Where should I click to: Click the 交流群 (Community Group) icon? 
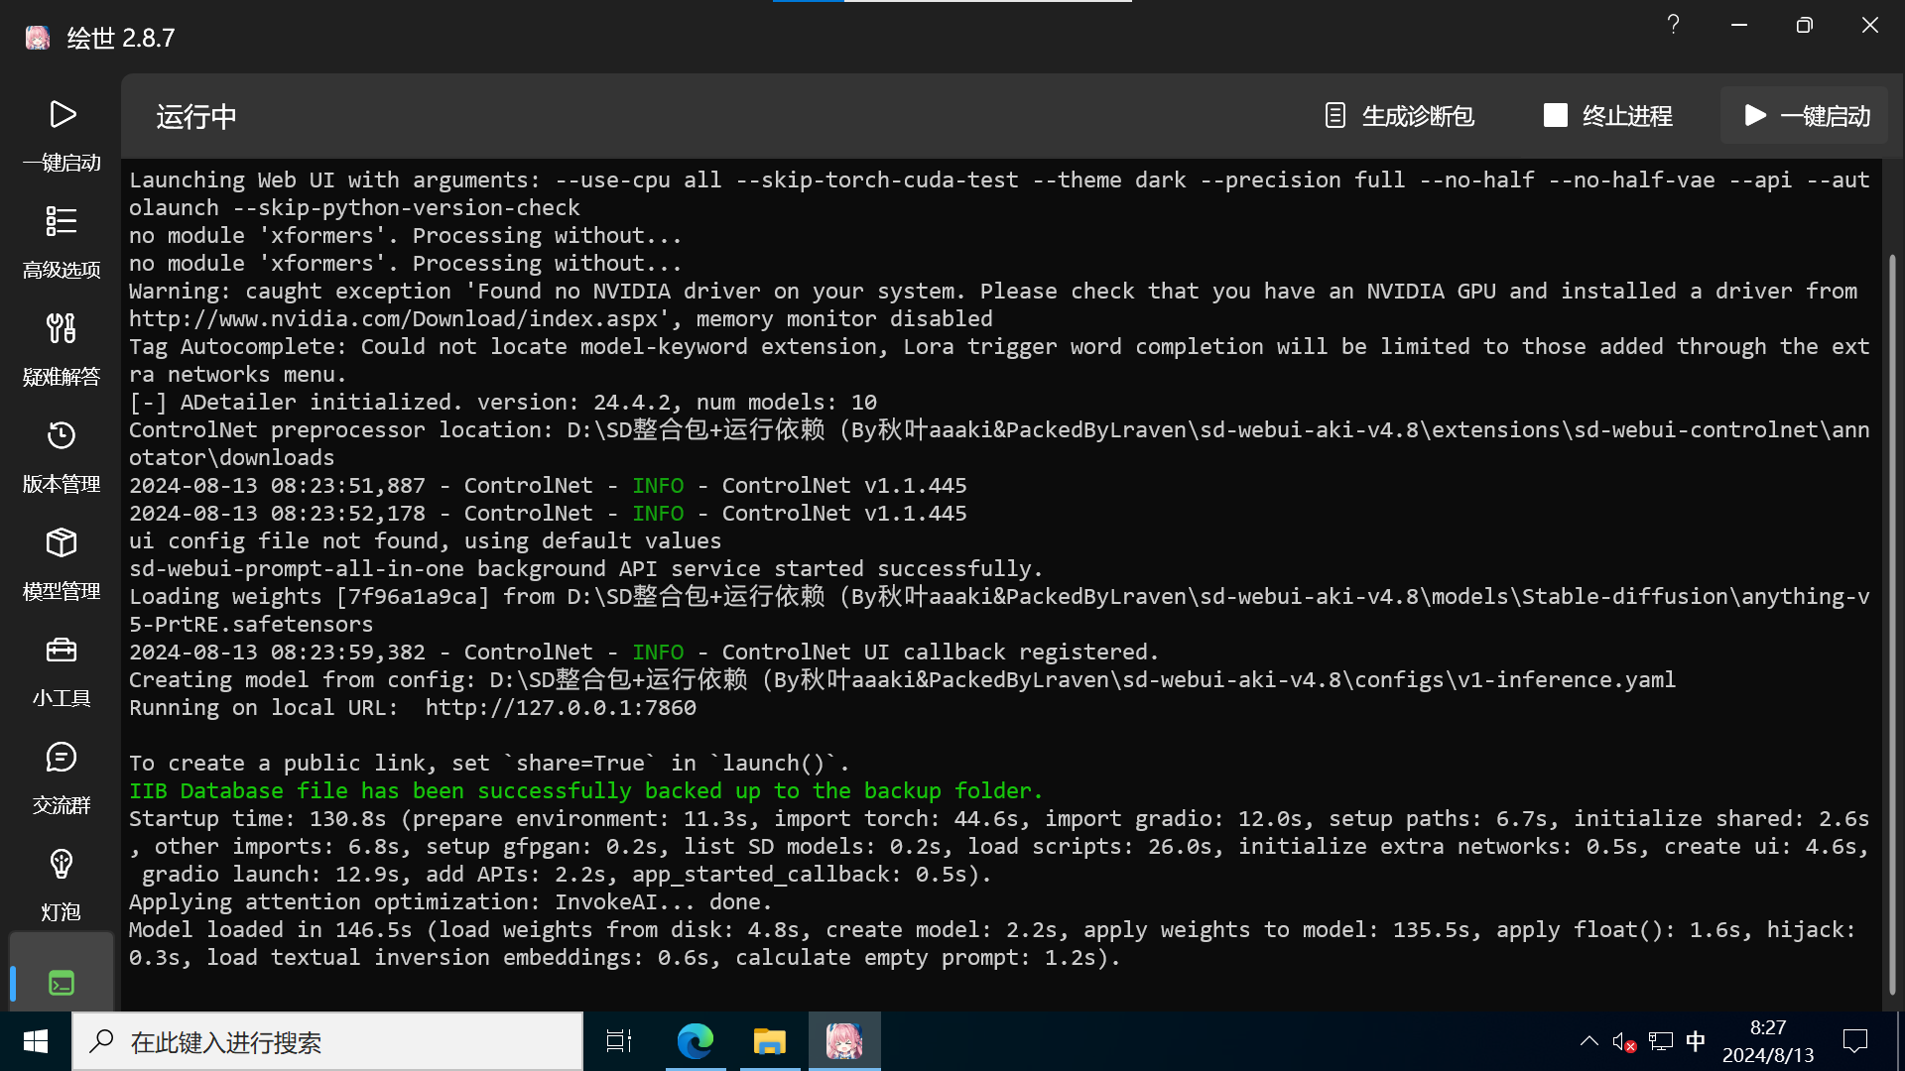click(61, 758)
